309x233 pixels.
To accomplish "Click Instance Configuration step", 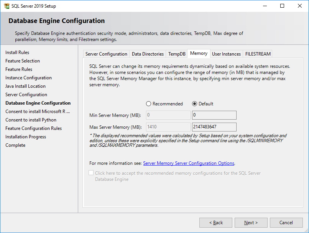I will [29, 78].
